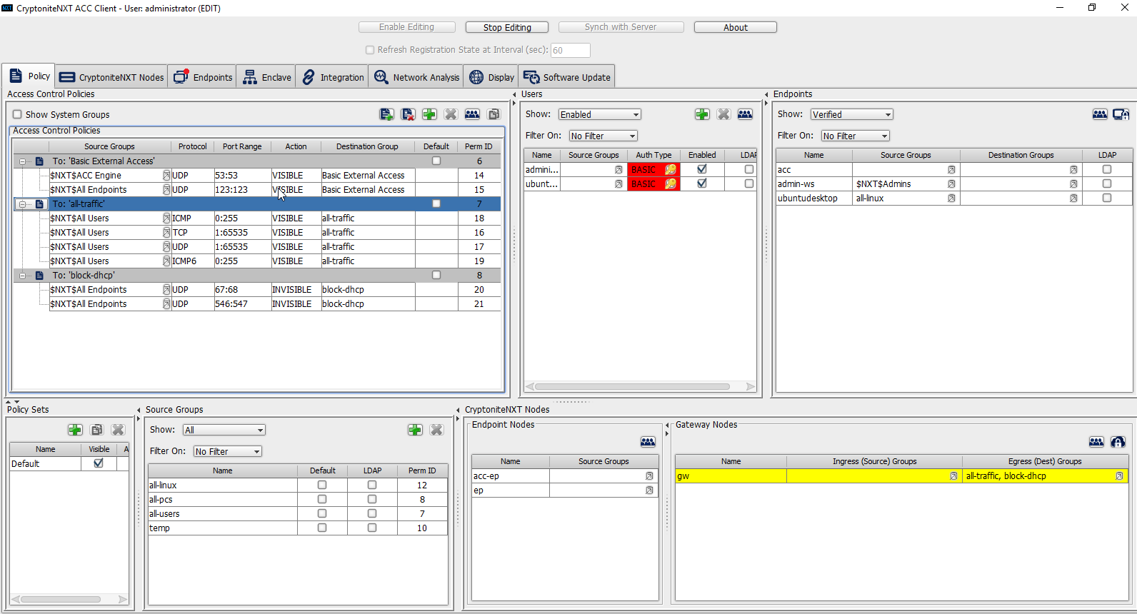Click the delete X icon in Source Groups
This screenshot has width=1137, height=614.
(x=436, y=430)
